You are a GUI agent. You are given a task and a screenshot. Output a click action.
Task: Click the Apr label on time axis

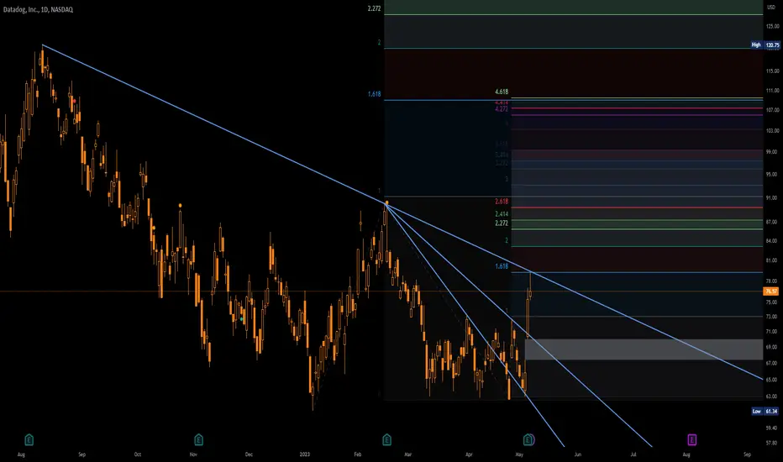tap(469, 454)
